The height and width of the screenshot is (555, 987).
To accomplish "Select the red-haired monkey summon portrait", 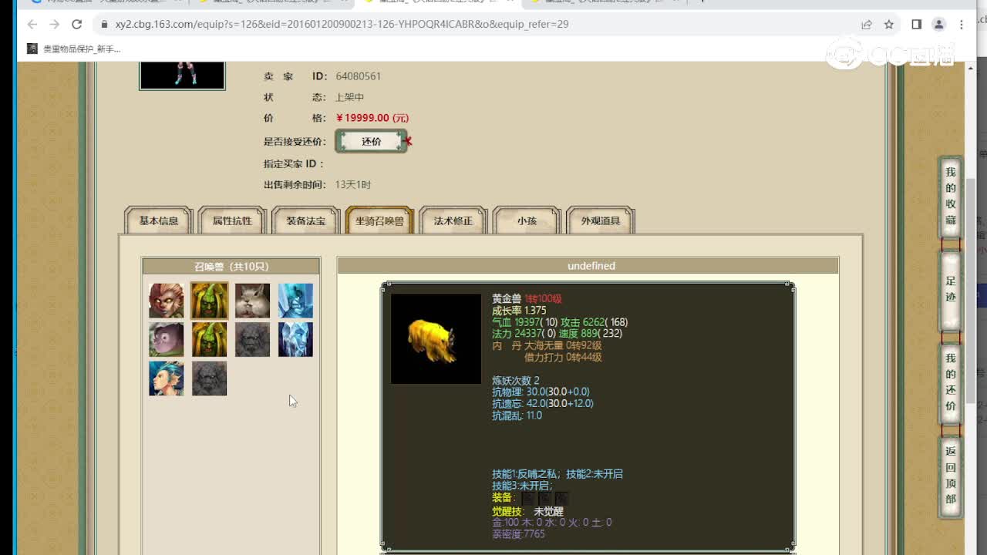I will click(167, 301).
